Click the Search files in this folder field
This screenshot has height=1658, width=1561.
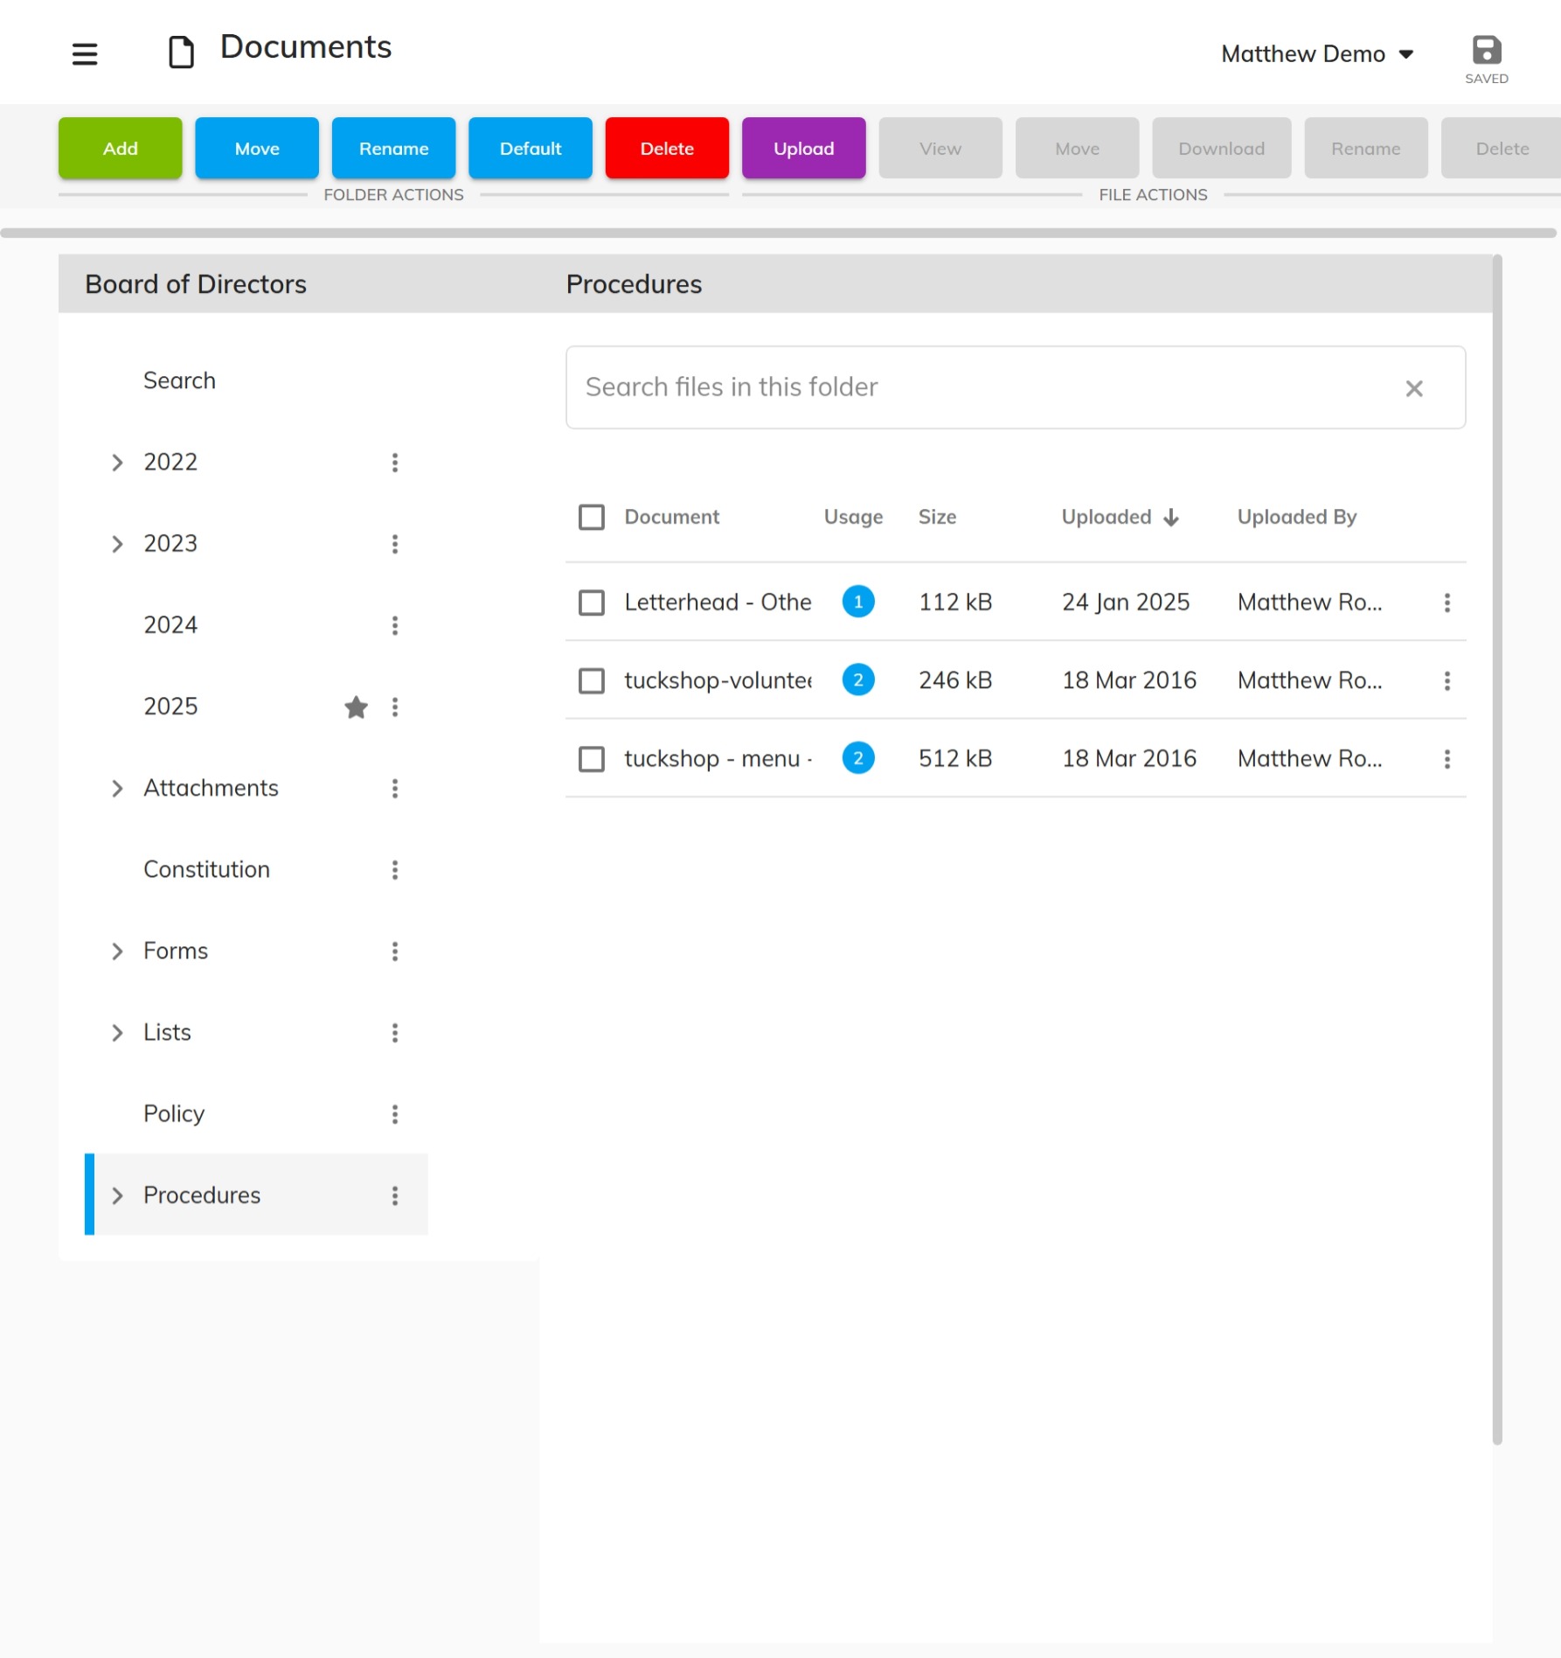[x=979, y=387]
